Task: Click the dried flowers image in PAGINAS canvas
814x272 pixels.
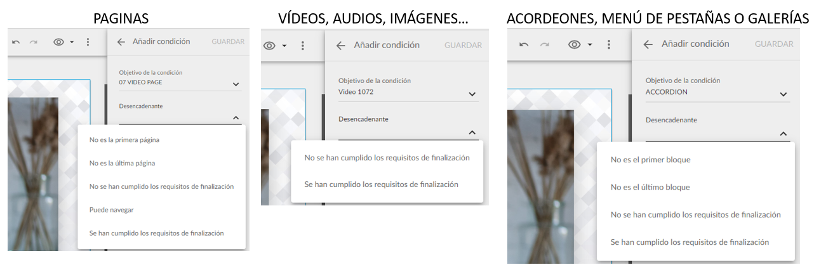Action: point(32,174)
